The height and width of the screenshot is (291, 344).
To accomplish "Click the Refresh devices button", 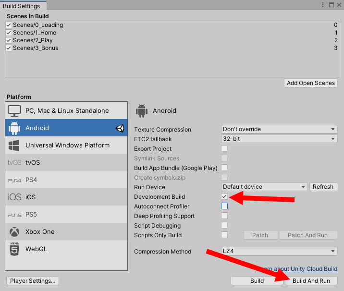I will 324,187.
